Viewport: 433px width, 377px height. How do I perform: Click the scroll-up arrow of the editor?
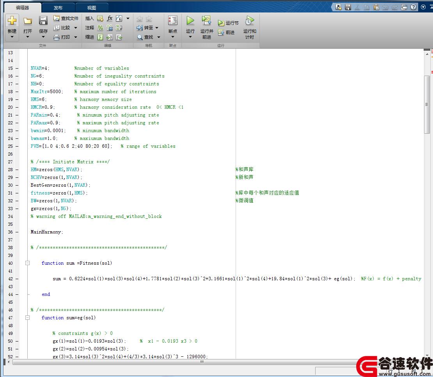click(x=427, y=54)
